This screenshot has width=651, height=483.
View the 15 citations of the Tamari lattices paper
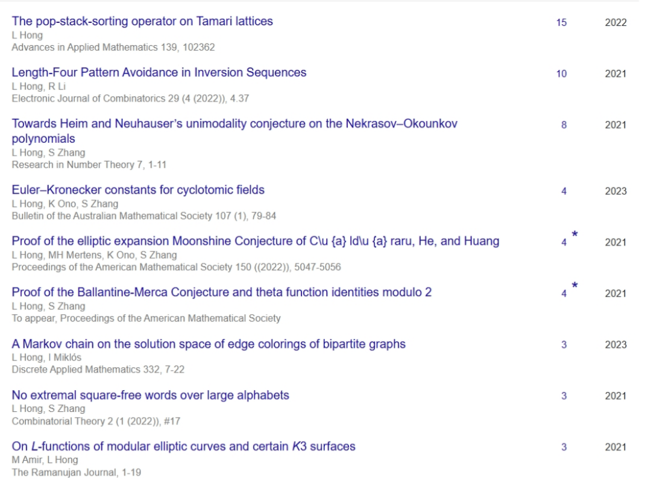pyautogui.click(x=561, y=23)
